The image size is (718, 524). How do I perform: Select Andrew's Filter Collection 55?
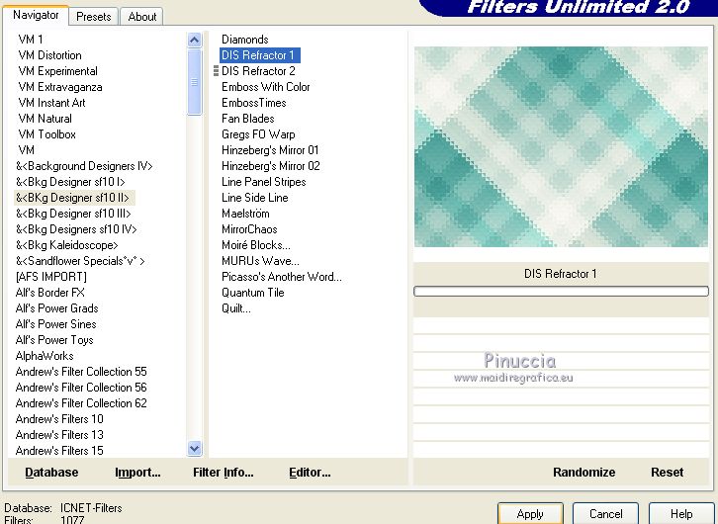click(81, 371)
